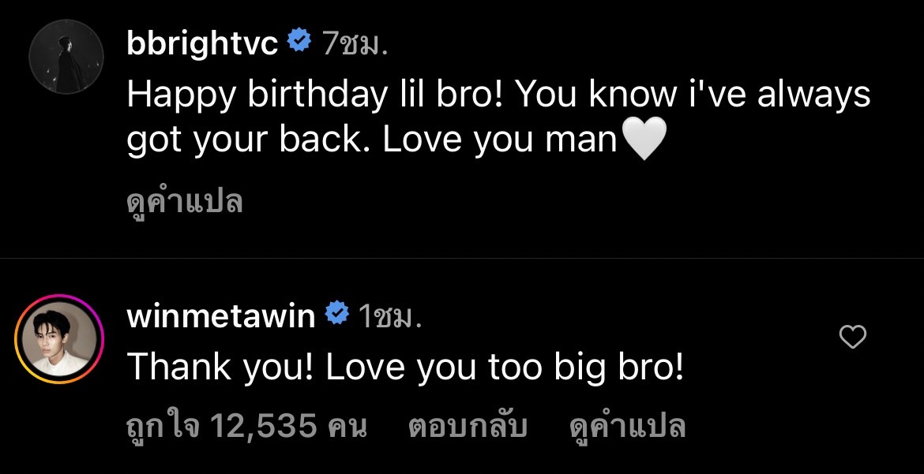Open the bbrightvc username link
This screenshot has height=474, width=924.
(x=202, y=43)
